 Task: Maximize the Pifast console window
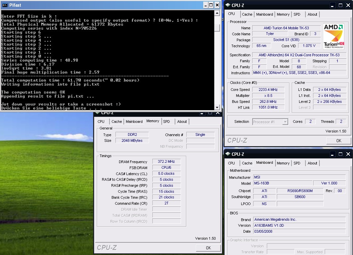coord(211,5)
